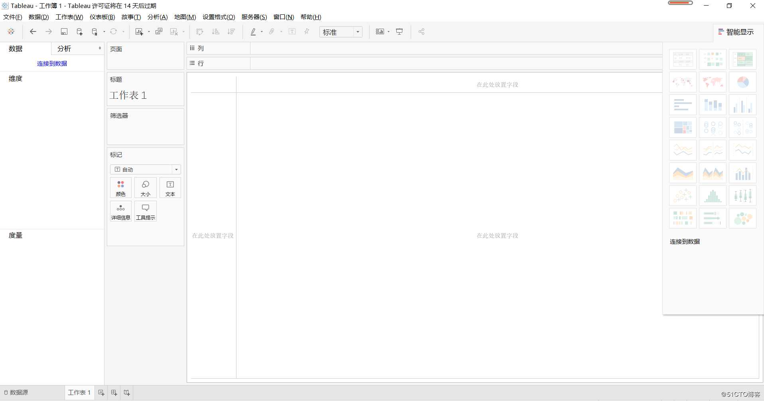Expand the pause auto updates dropdown arrow

[x=104, y=32]
